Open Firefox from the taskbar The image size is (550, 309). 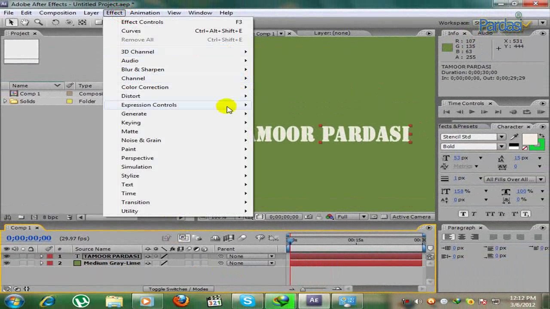pyautogui.click(x=181, y=300)
